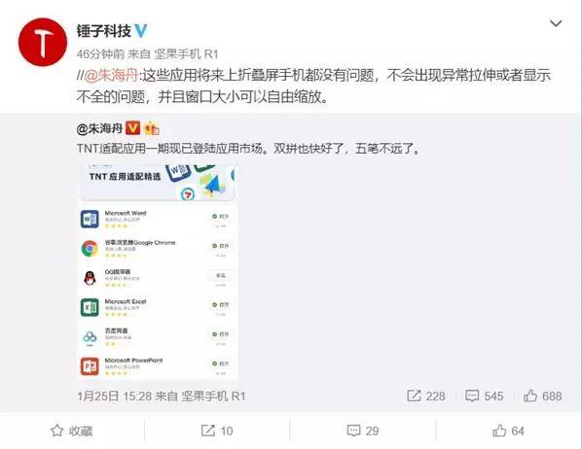Click the 收藏 star button
582x449 pixels.
point(72,431)
